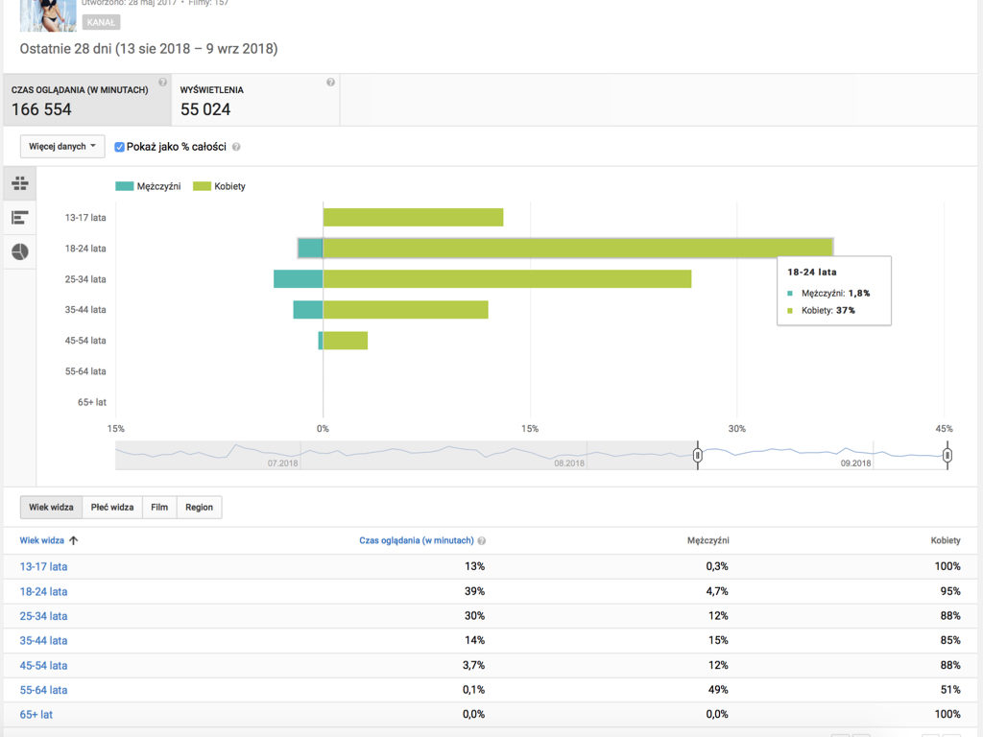Open the 35-44 lata row link in table
983x737 pixels.
click(43, 640)
